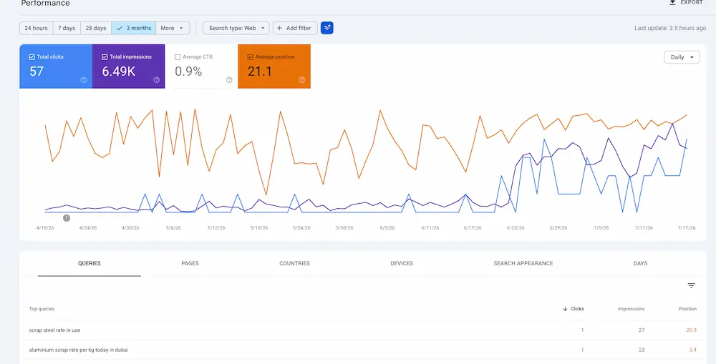Sort table by Impressions column header
The image size is (716, 364).
pyautogui.click(x=631, y=309)
